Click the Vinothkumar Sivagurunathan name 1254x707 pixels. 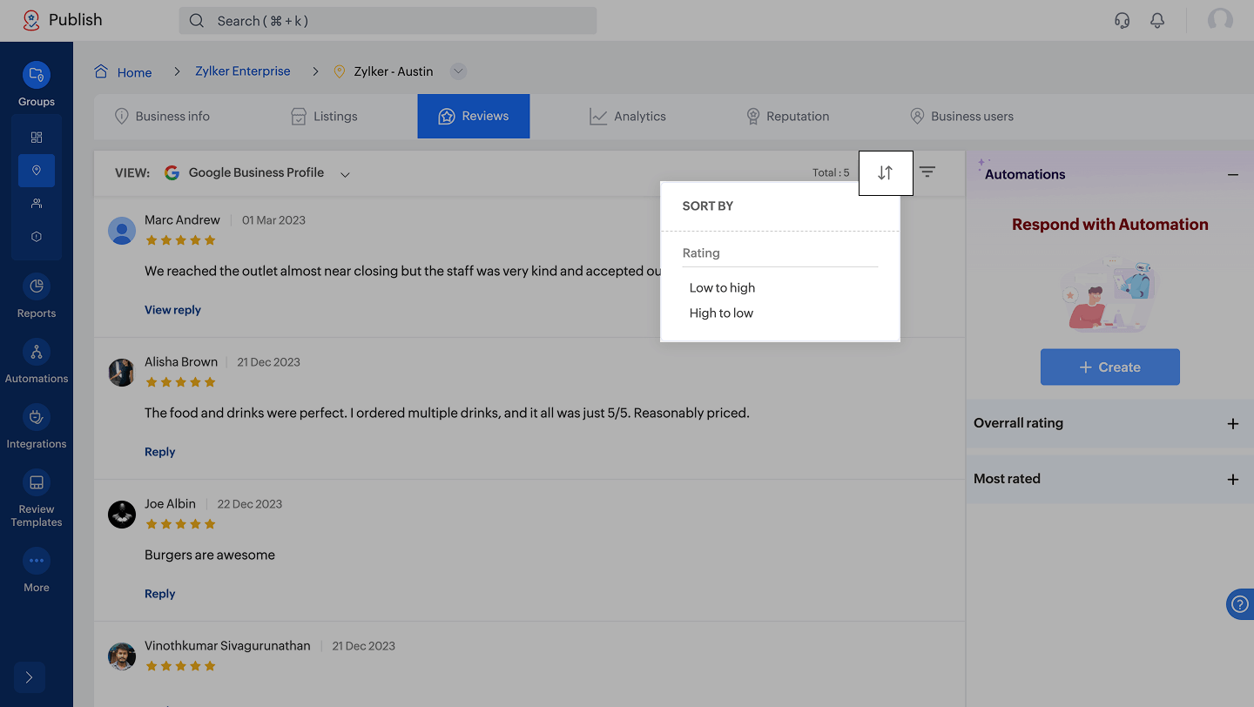227,645
